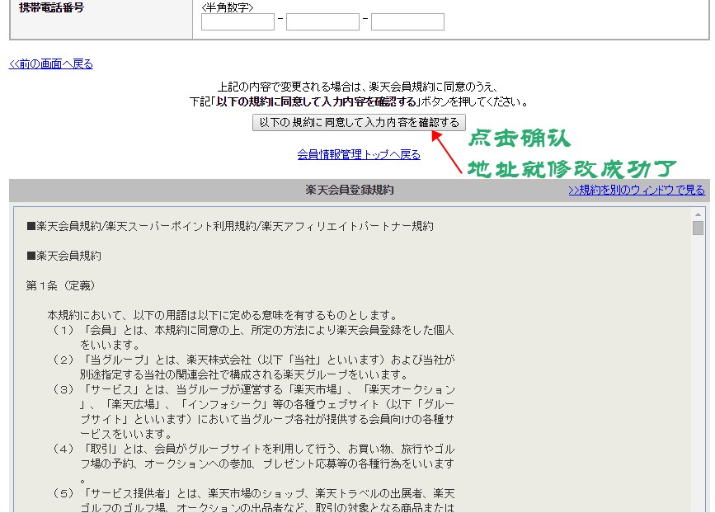Image resolution: width=715 pixels, height=513 pixels.
Task: Click the 楽天会員登録規約 header title
Action: (x=350, y=190)
